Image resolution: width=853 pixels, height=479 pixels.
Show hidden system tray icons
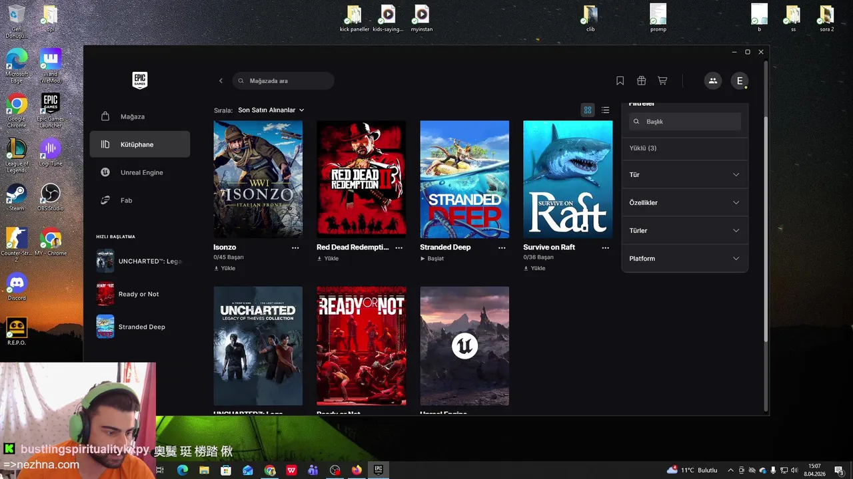coord(730,470)
